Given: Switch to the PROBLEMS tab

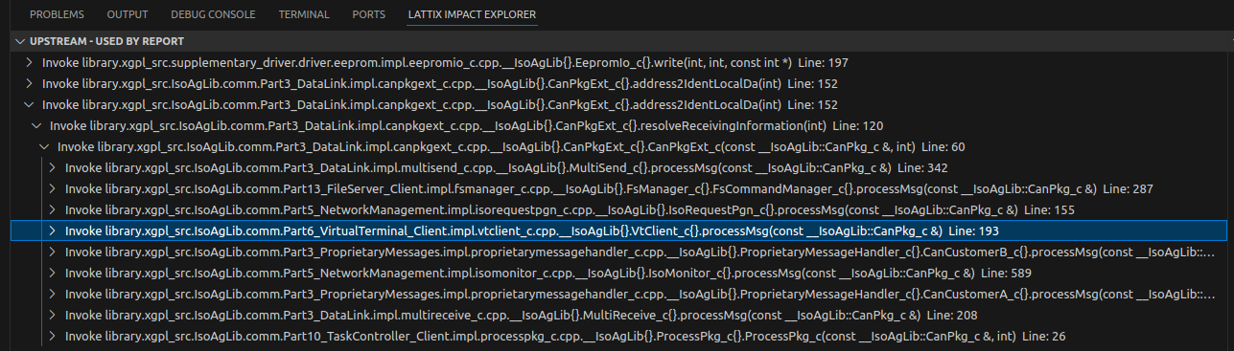Looking at the screenshot, I should tap(57, 15).
